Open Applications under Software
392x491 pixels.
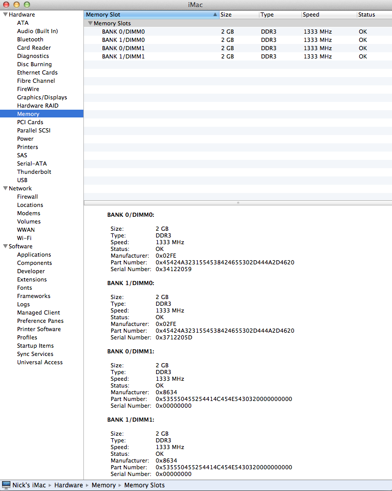[34, 255]
